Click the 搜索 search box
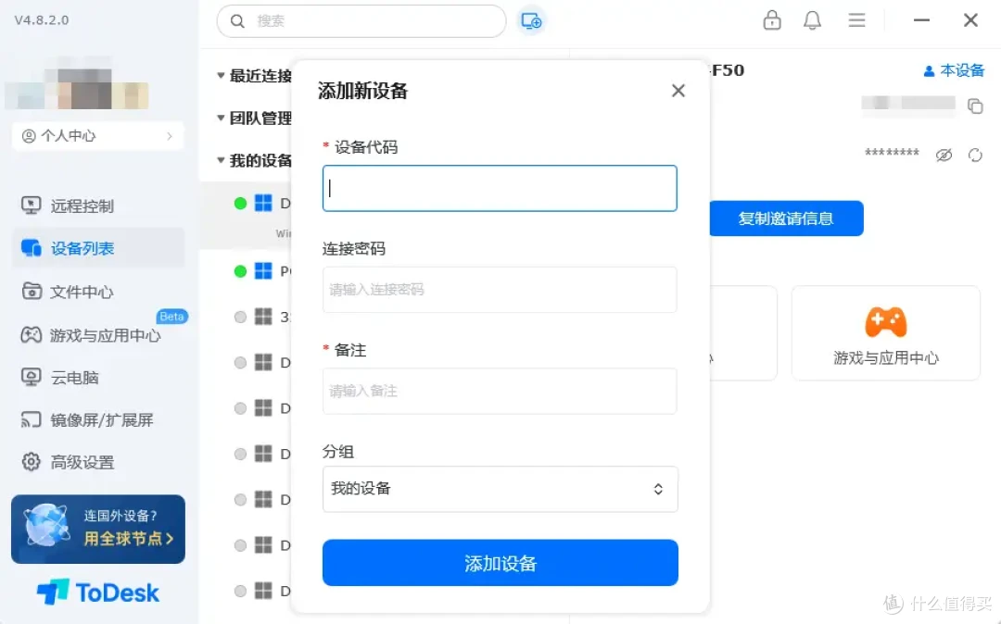Viewport: 1001px width, 624px height. 361,21
